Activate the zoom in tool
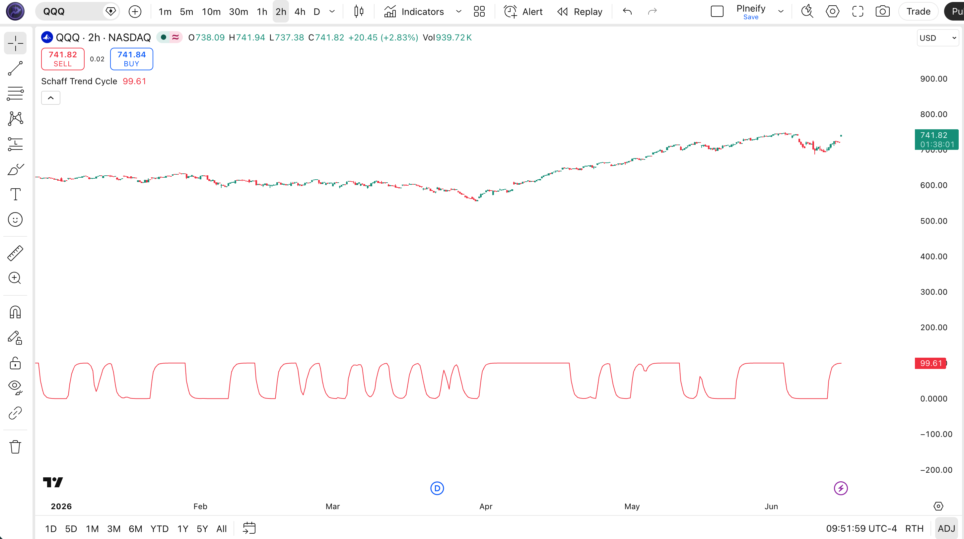 click(15, 278)
